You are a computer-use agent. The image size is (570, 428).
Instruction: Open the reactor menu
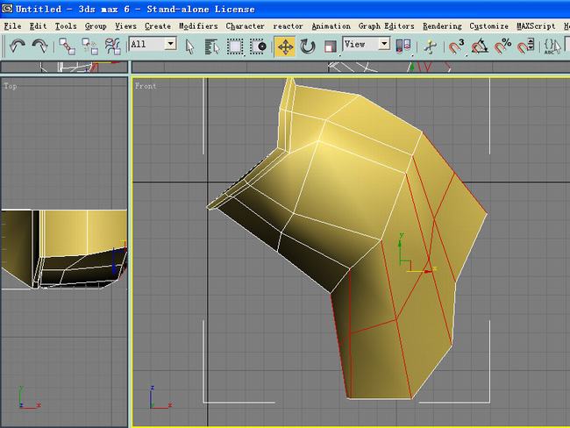(x=288, y=26)
